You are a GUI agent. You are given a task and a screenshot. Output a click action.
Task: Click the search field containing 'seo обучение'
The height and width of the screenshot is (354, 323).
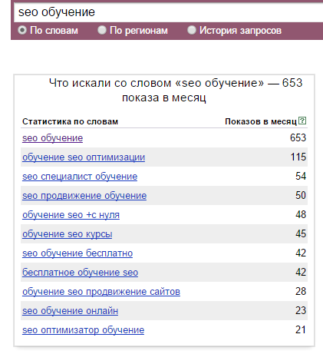tap(169, 12)
